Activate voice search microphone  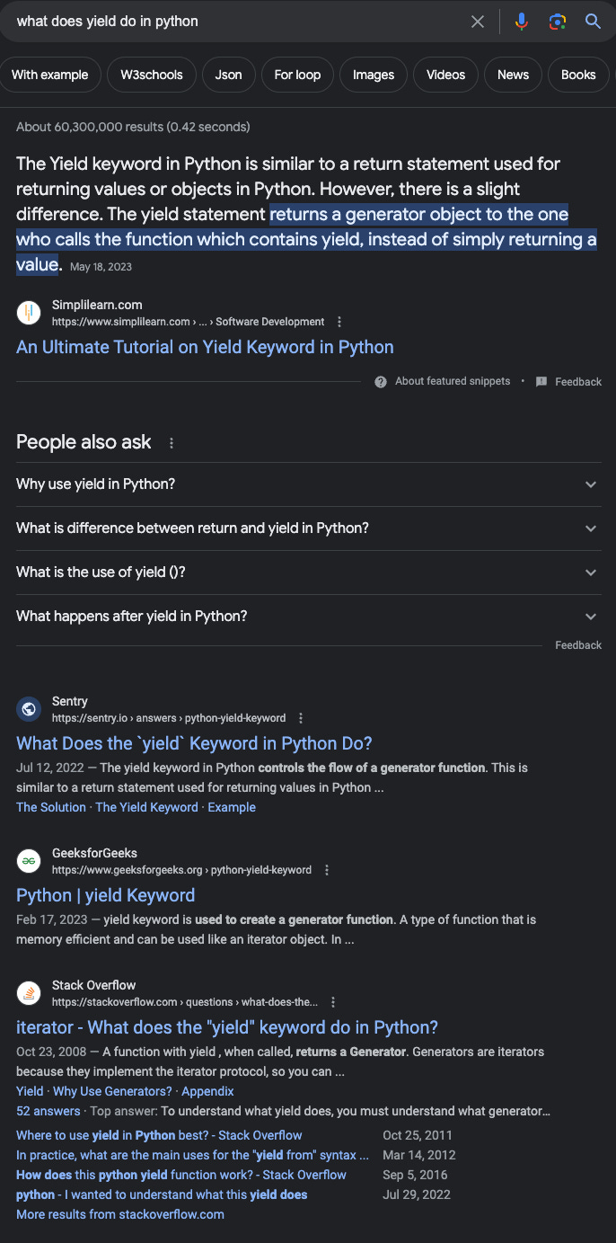522,22
